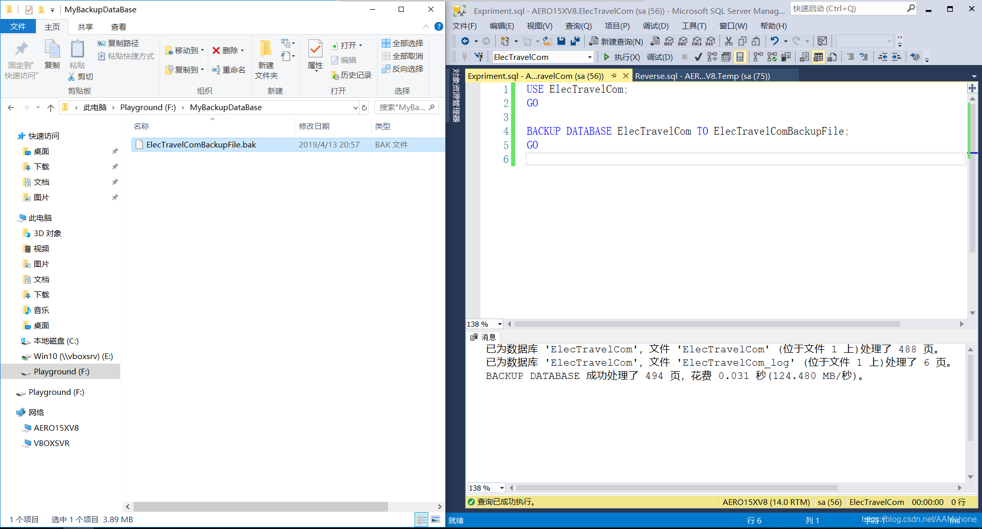The image size is (982, 529).
Task: Toggle IntelliSense enabled button
Action: (x=740, y=57)
